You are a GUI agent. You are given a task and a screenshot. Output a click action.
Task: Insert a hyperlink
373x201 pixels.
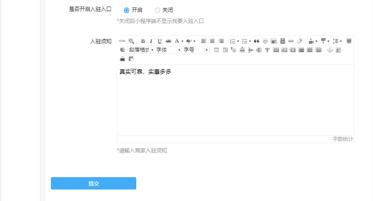coord(291,41)
